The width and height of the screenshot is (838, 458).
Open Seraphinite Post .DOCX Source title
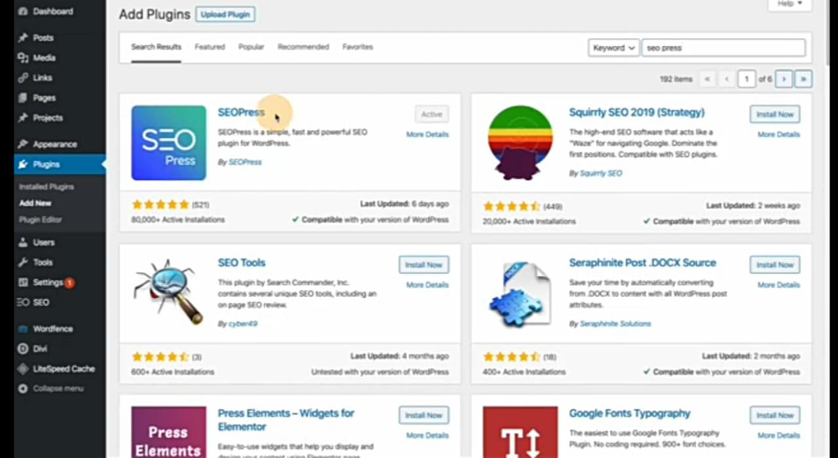coord(642,263)
